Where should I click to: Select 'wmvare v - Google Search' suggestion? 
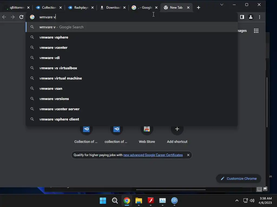tap(132, 27)
